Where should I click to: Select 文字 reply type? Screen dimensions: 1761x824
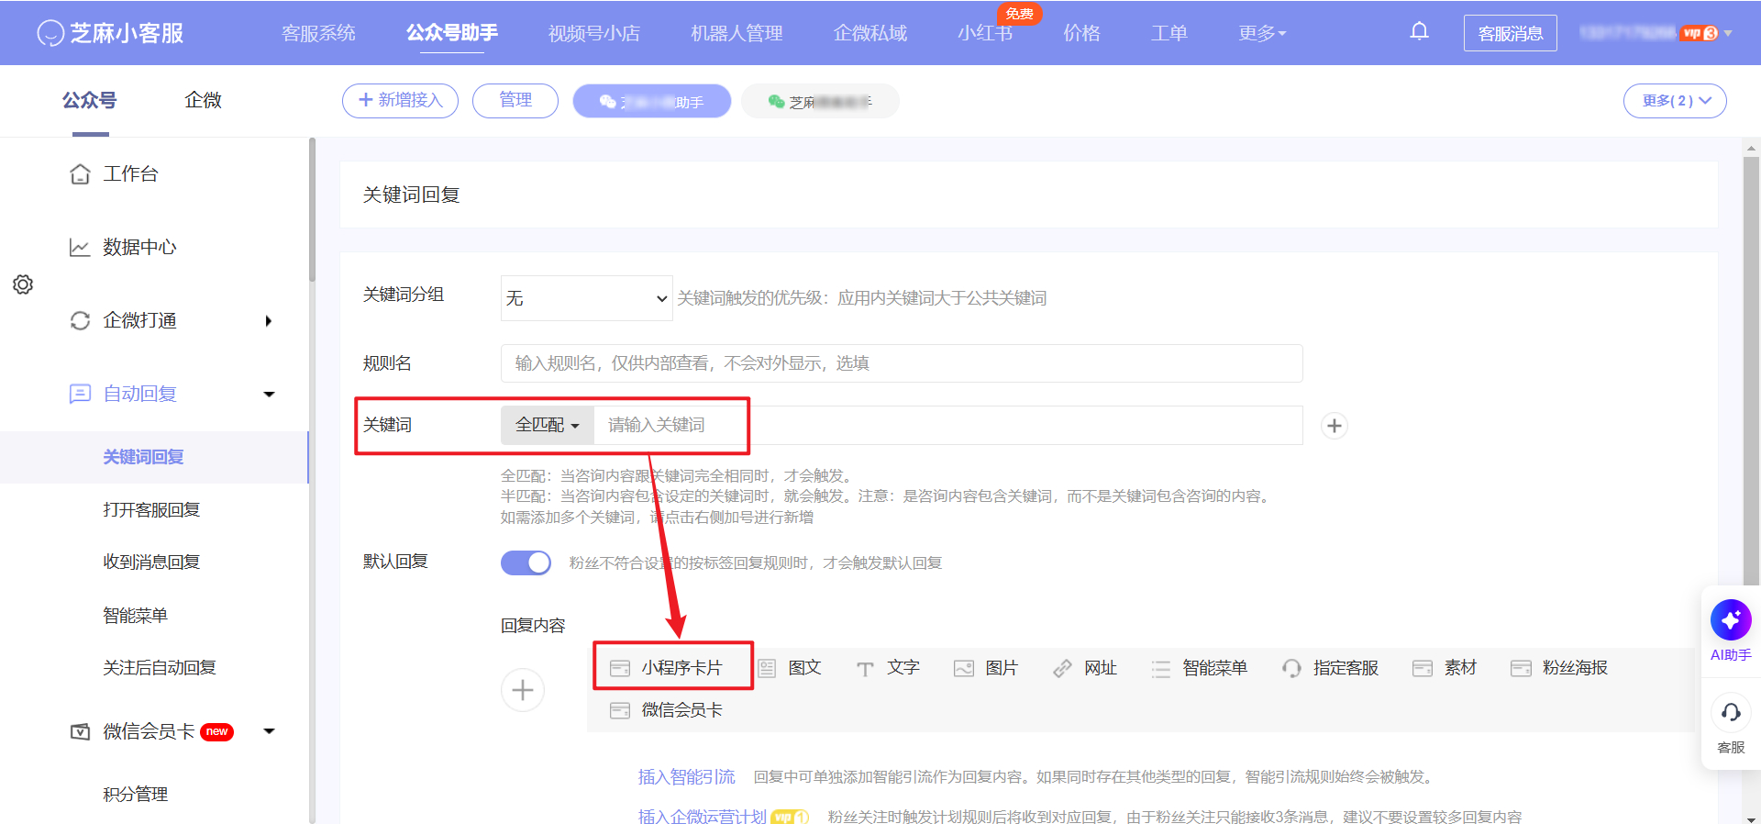coord(888,668)
